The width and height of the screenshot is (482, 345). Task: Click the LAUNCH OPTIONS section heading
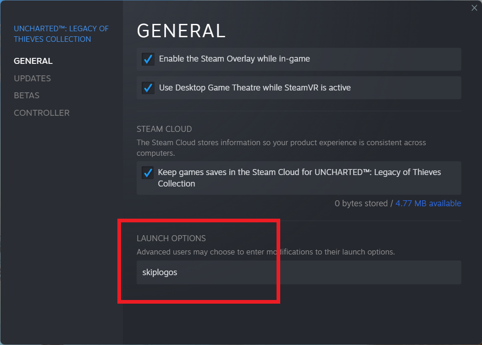point(171,238)
